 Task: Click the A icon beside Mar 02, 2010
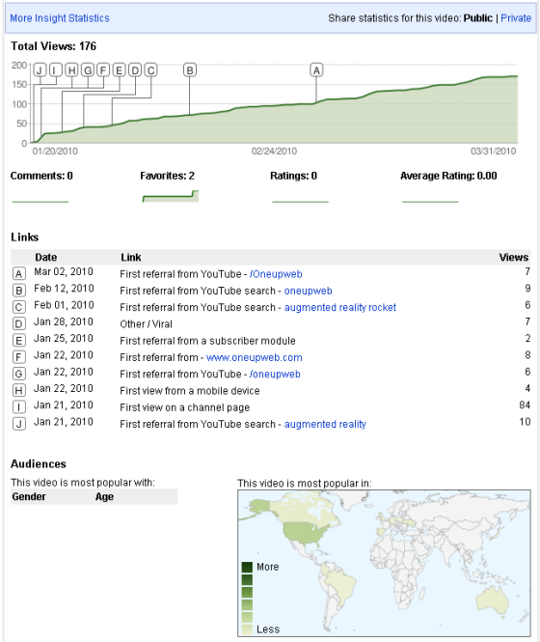(19, 273)
